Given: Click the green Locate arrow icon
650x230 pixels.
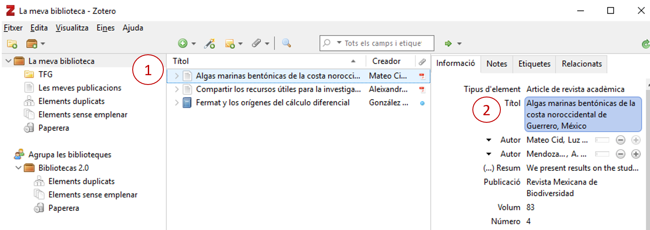Looking at the screenshot, I should 448,44.
